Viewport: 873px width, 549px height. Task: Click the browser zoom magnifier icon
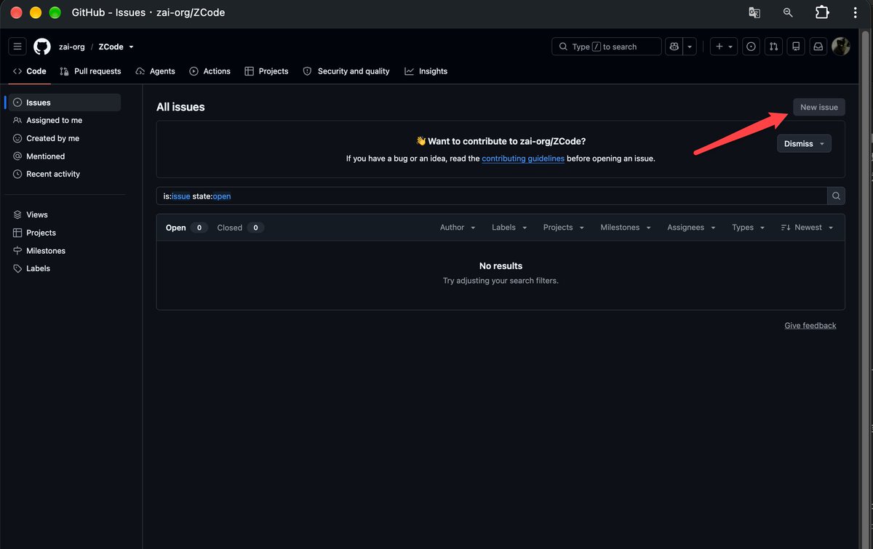tap(788, 12)
